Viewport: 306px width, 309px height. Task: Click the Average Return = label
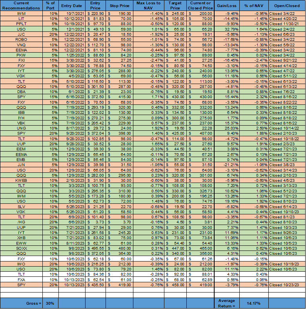click(227, 303)
